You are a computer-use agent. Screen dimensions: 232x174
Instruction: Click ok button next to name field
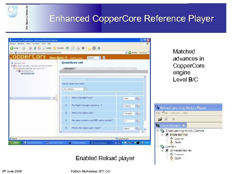[x=85, y=89]
